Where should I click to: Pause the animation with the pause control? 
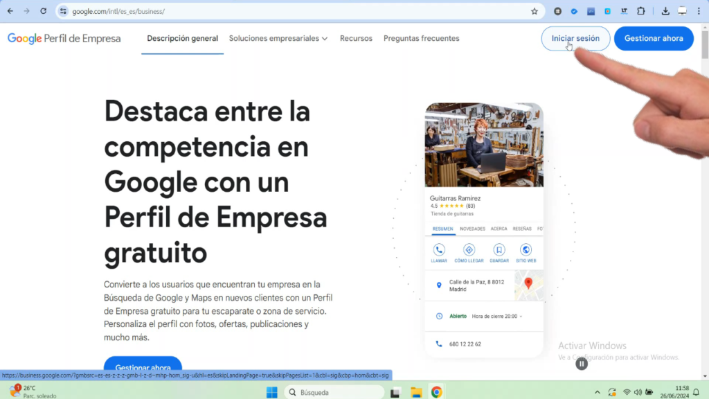[x=582, y=364]
